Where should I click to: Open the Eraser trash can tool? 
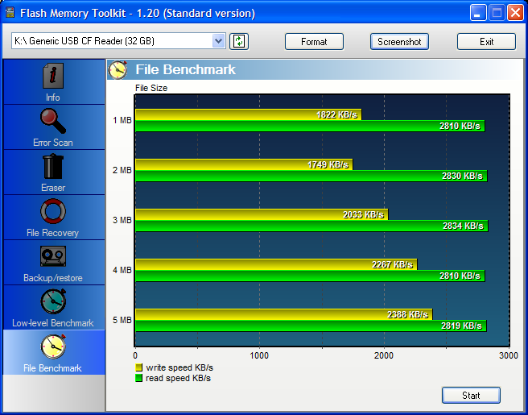(53, 167)
